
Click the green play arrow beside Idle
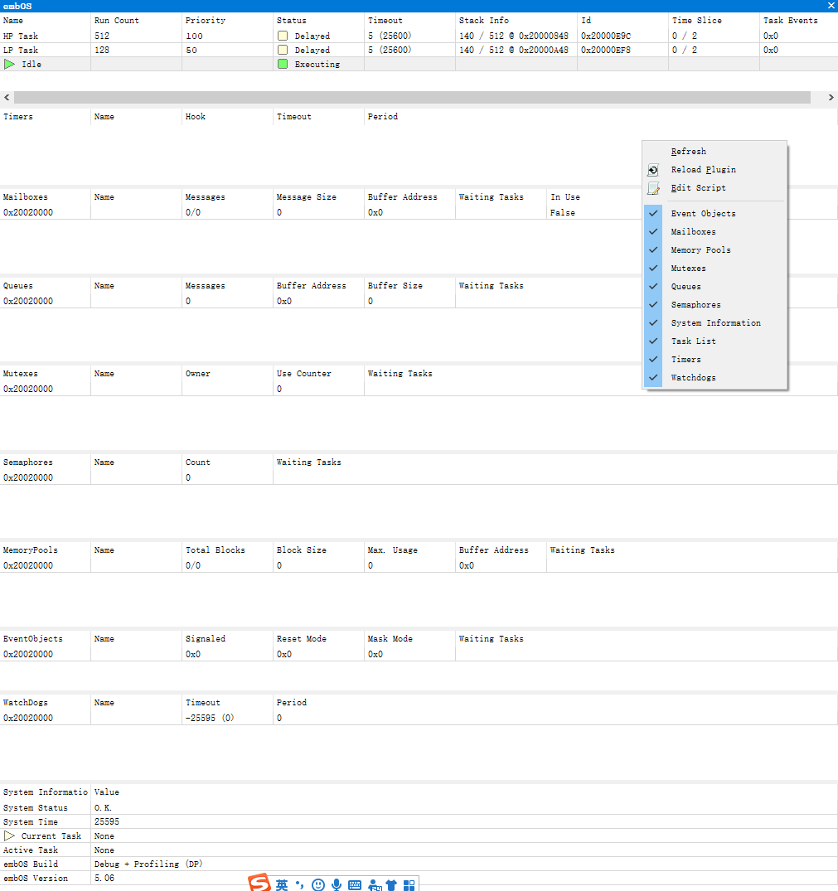click(9, 64)
